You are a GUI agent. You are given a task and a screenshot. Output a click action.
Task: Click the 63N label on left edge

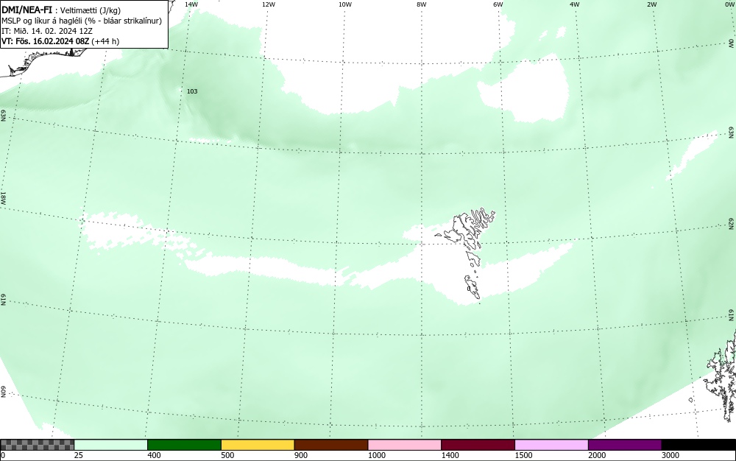pyautogui.click(x=3, y=116)
